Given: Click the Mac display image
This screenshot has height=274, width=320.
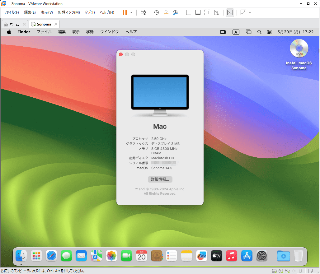Looking at the screenshot, I should (x=160, y=95).
